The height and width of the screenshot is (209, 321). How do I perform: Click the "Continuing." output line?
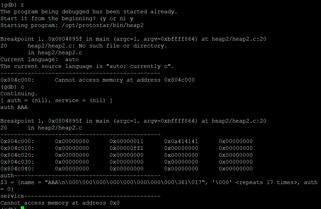[19, 94]
